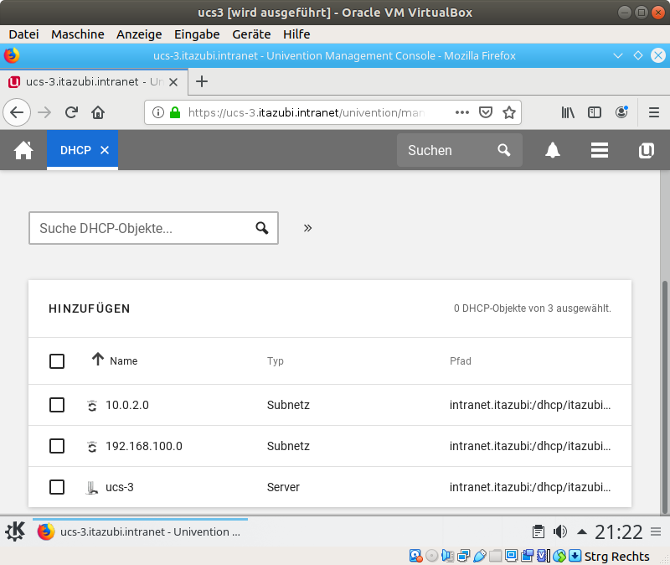Open the ucs-3 server entry
The height and width of the screenshot is (565, 670).
[120, 487]
